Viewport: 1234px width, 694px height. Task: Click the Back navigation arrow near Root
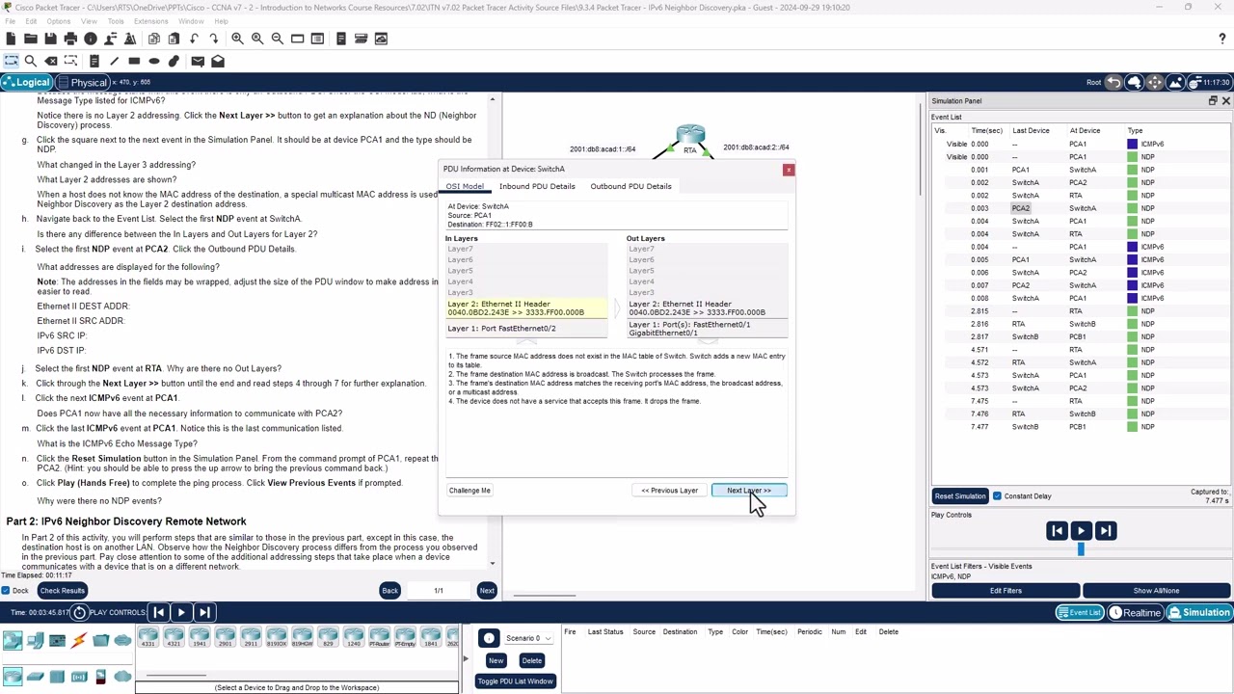(1113, 82)
